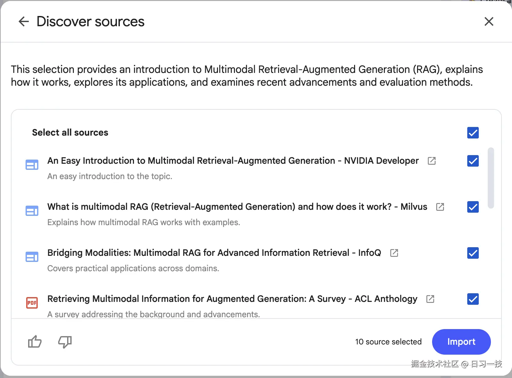512x378 pixels.
Task: Deselect the NVIDIA Developer source
Action: 473,161
